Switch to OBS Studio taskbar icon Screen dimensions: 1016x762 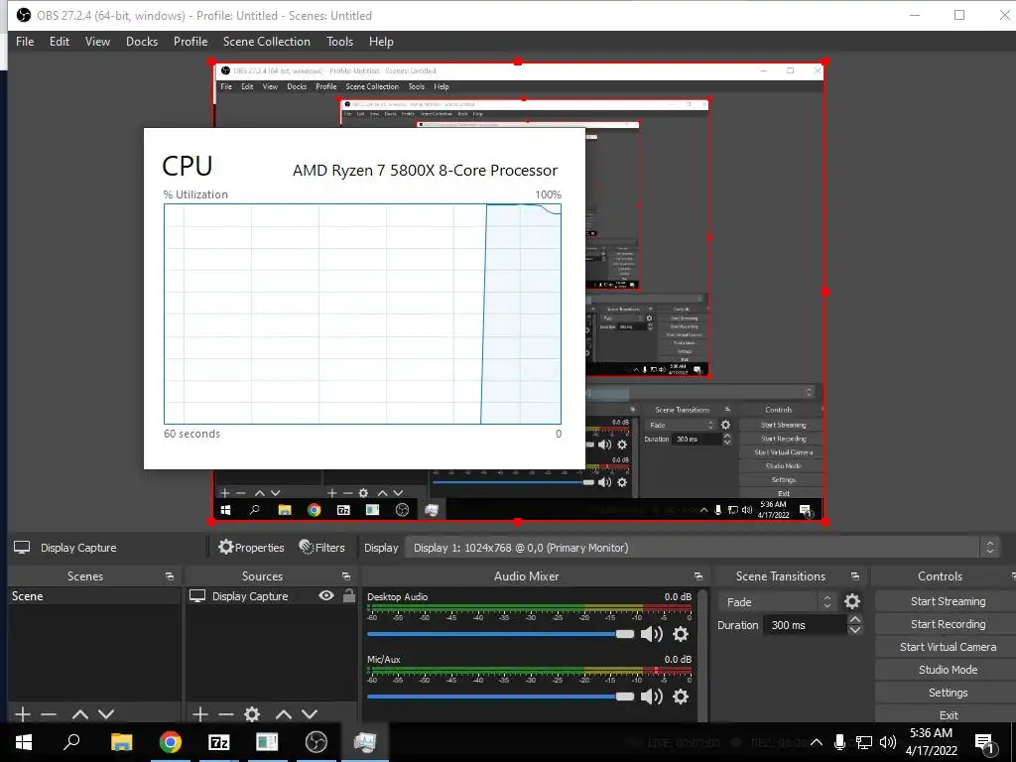point(316,742)
